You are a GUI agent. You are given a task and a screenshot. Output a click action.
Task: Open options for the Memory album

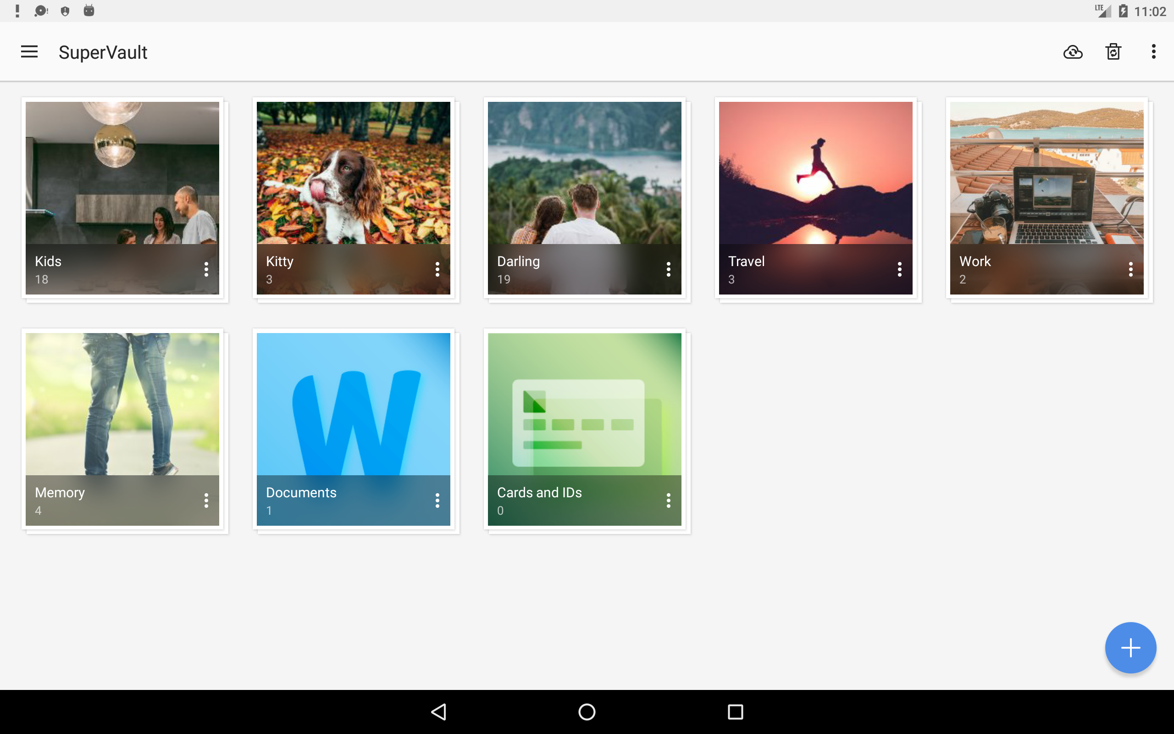(206, 500)
